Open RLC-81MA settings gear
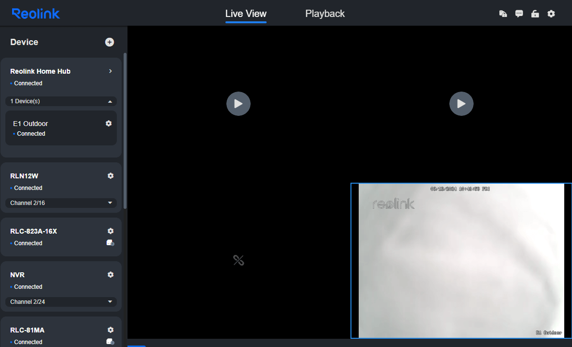Screen dimensions: 572x347 coord(111,330)
